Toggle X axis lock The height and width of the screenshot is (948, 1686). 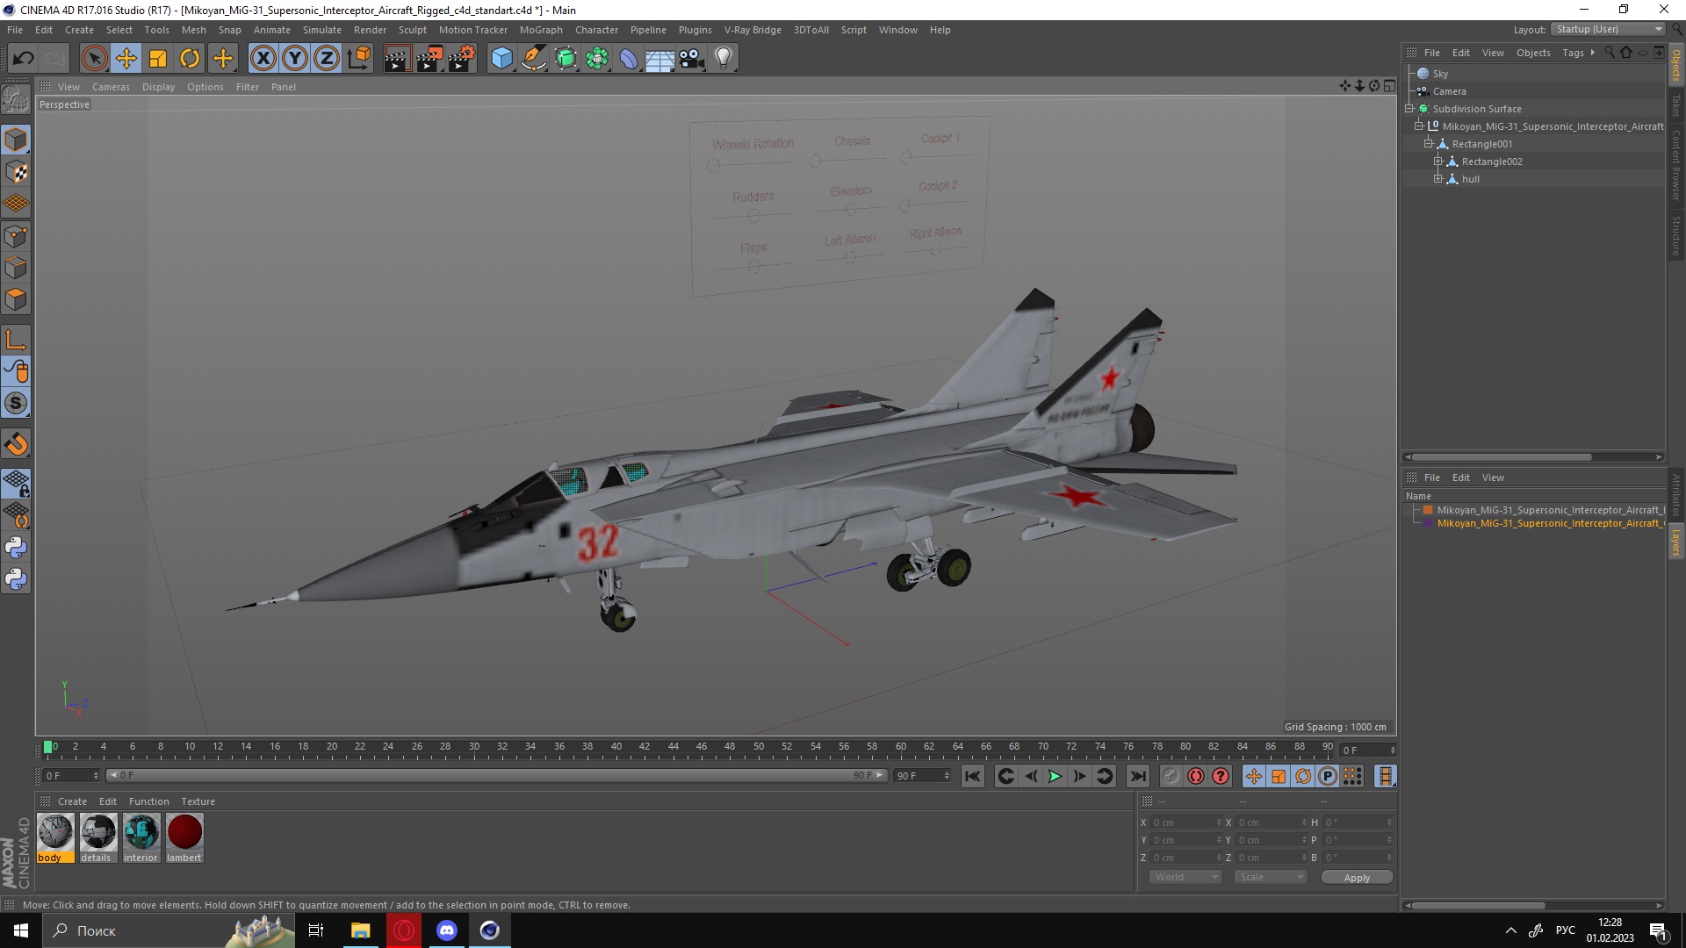[x=263, y=59]
